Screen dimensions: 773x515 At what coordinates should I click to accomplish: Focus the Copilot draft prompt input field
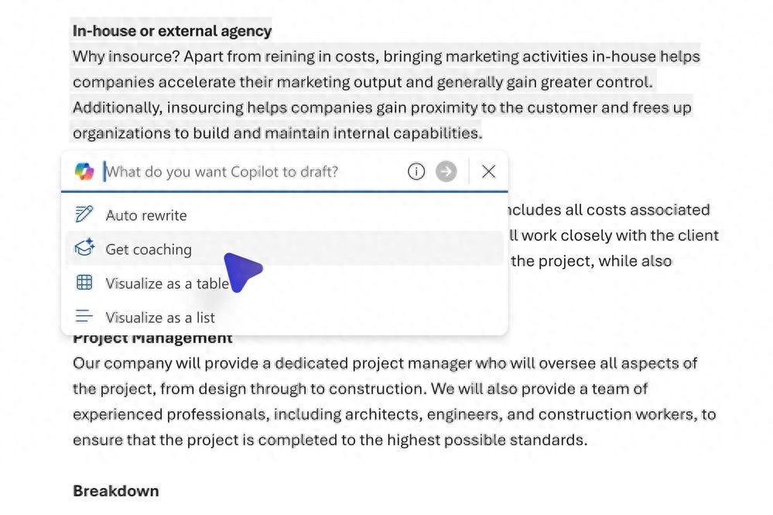tap(248, 171)
